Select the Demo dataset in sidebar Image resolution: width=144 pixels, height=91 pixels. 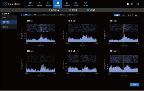coord(9,17)
